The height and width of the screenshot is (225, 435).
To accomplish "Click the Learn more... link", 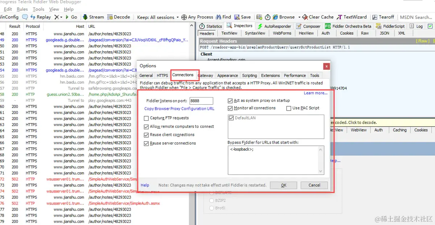I will [316, 93].
